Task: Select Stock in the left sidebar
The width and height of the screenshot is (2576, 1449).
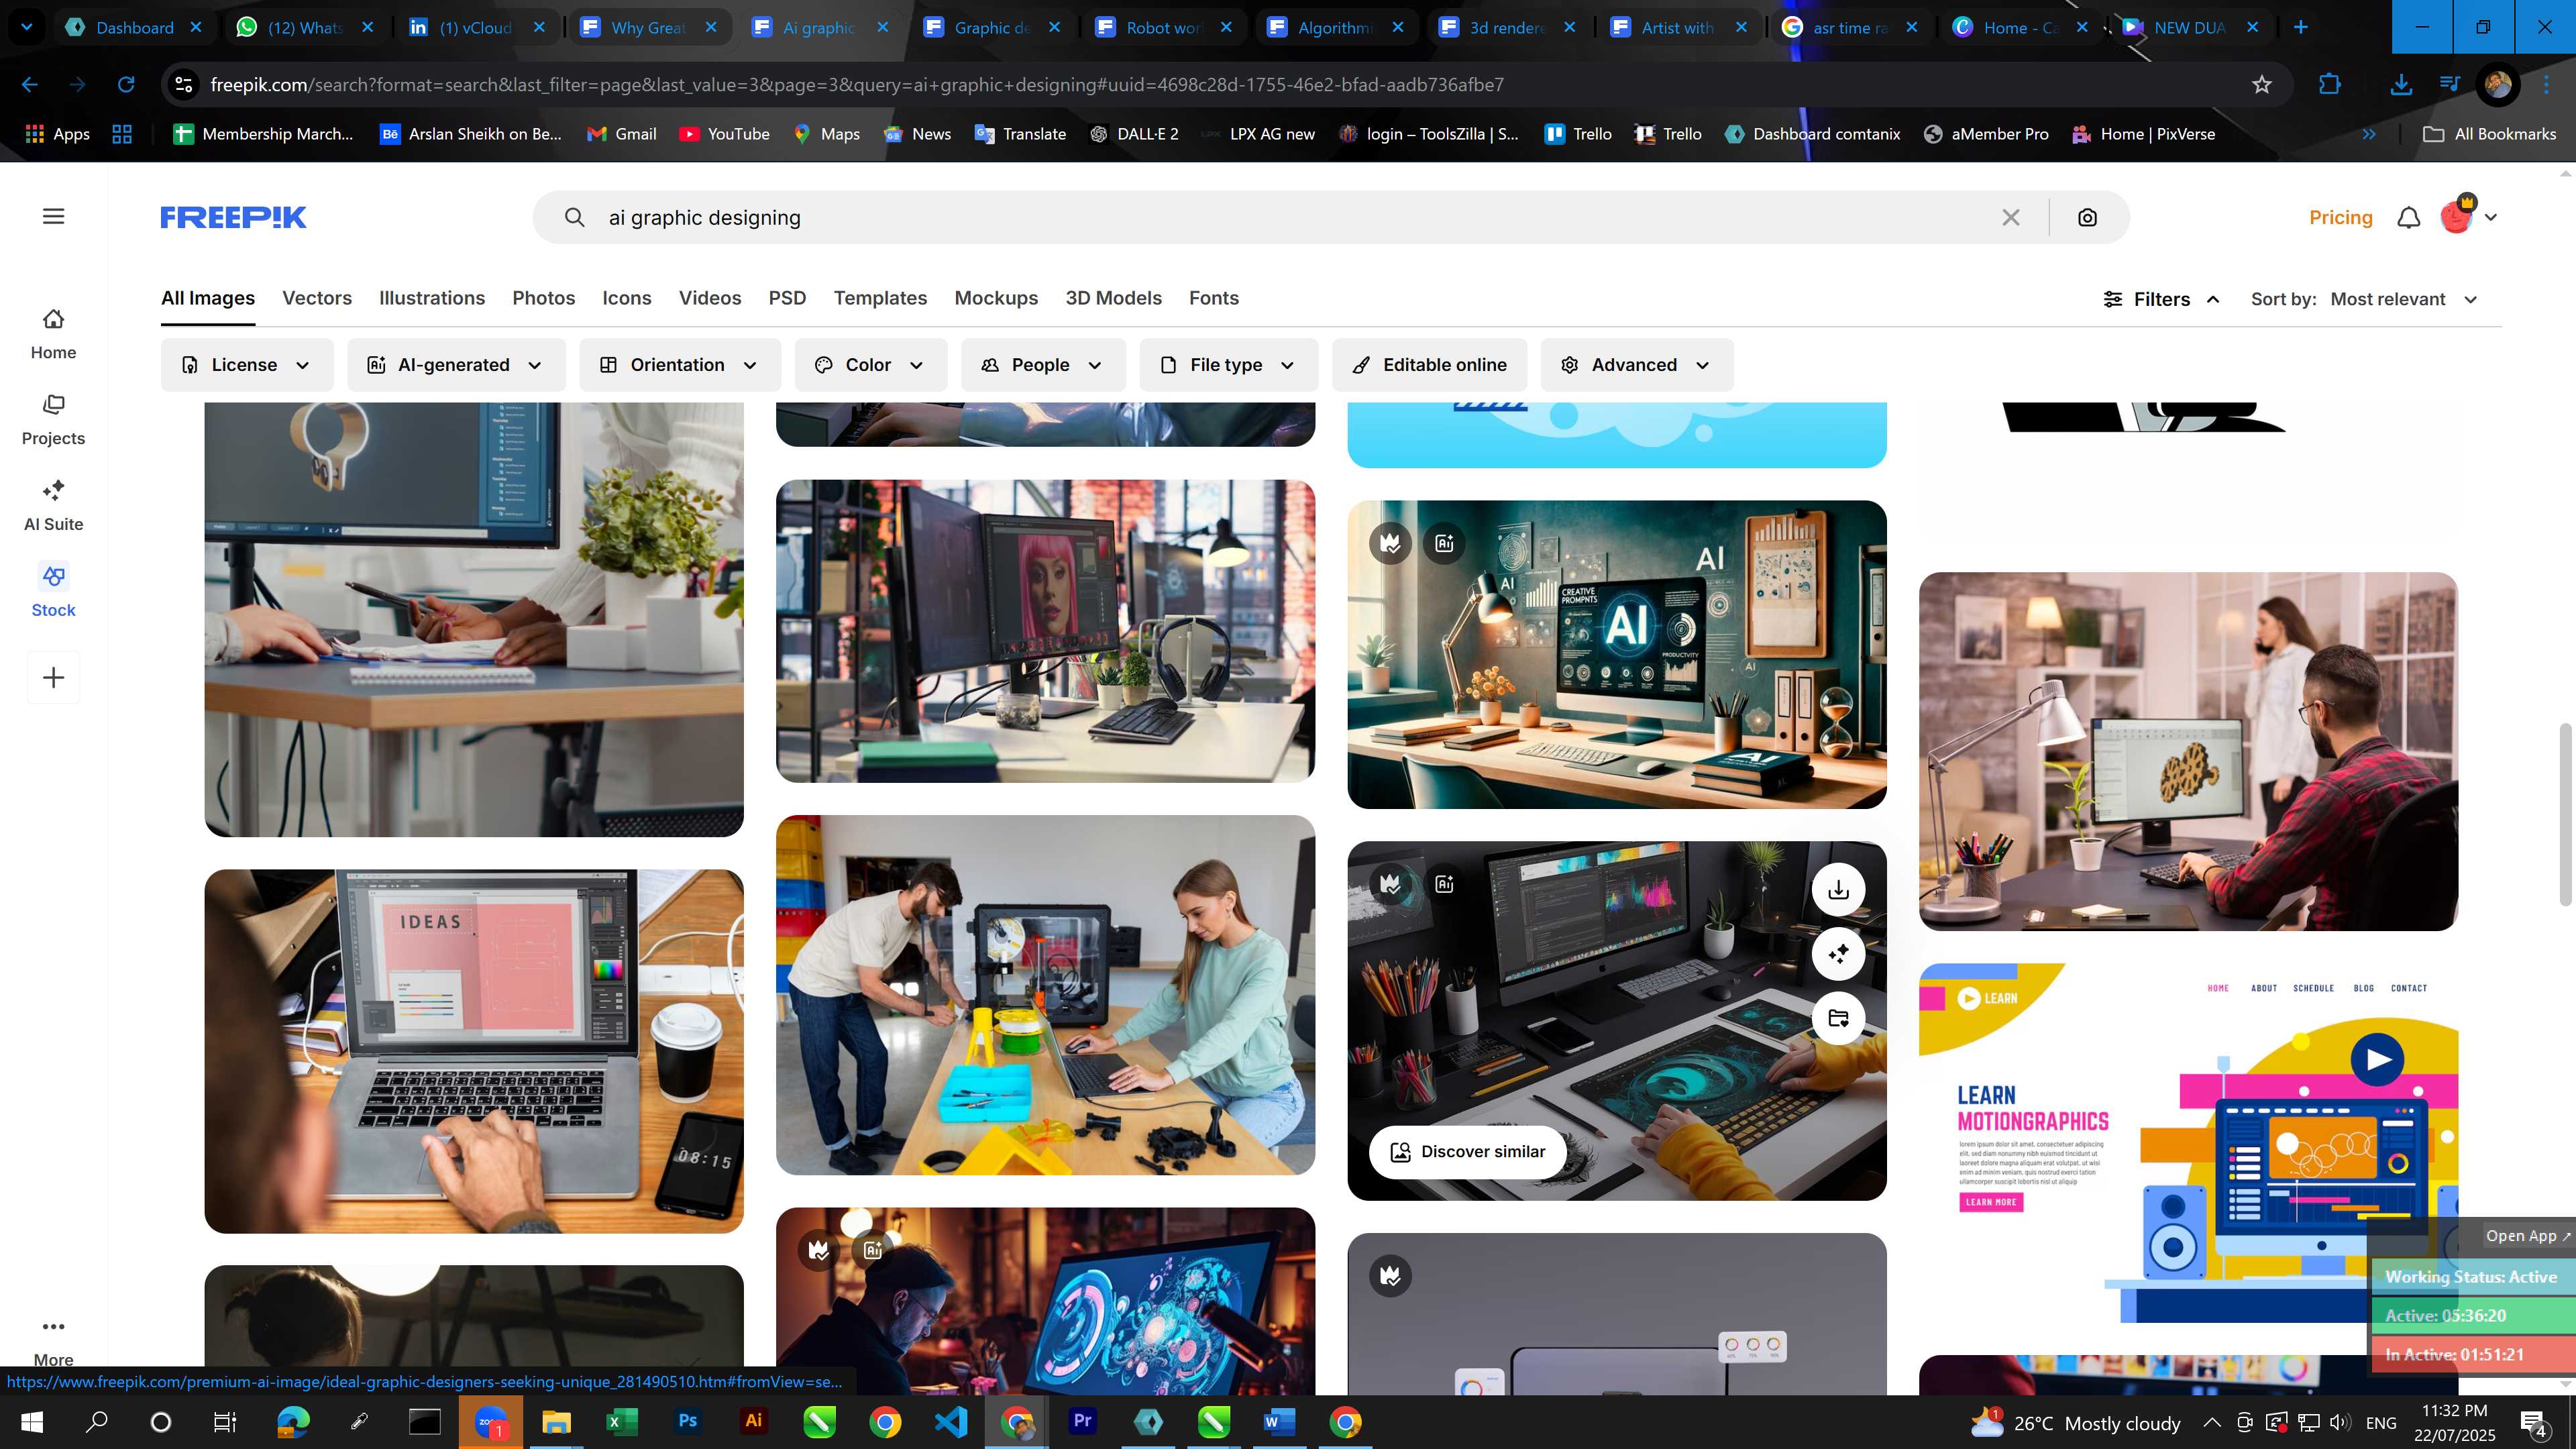Action: coord(53,592)
